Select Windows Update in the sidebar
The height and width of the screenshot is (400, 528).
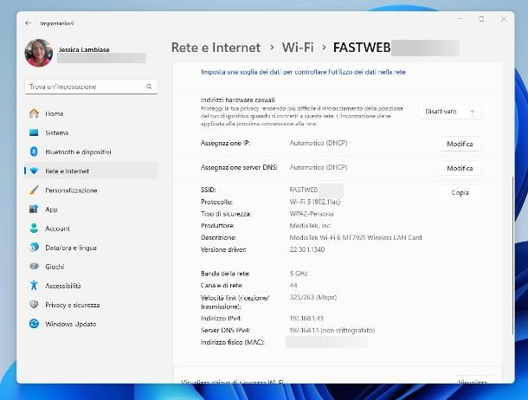91,324
